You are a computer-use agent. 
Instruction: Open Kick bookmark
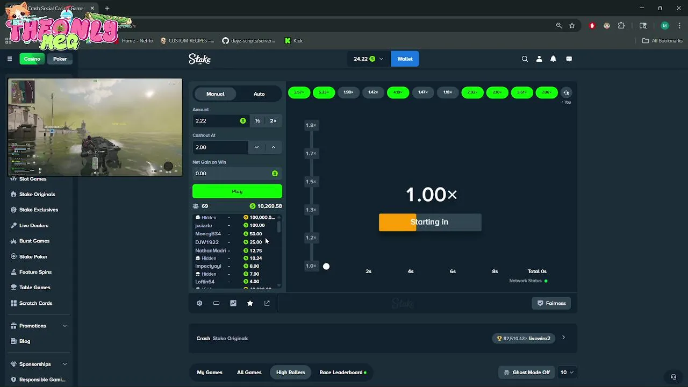point(293,41)
